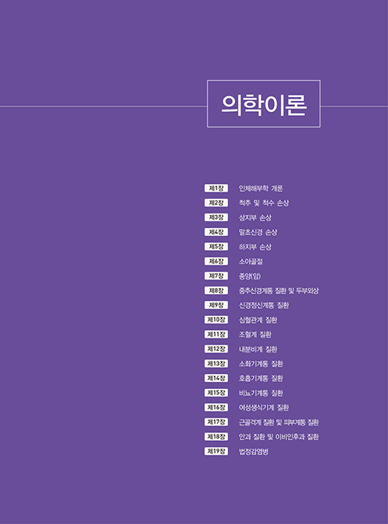Select the 제3장 chapter badge
388x524 pixels.
[x=217, y=217]
